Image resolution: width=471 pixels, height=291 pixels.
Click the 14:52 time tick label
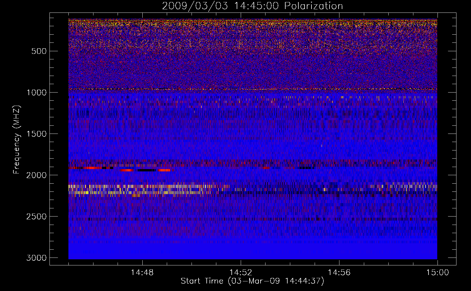coord(241,273)
